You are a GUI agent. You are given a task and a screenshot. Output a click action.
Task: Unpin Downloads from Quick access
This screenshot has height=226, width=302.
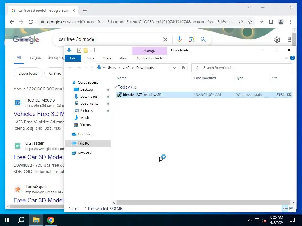click(x=108, y=97)
